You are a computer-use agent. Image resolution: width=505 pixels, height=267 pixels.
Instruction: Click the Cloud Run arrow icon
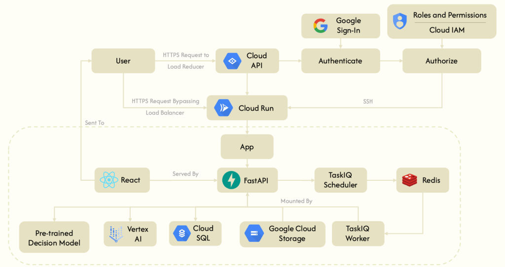[223, 108]
